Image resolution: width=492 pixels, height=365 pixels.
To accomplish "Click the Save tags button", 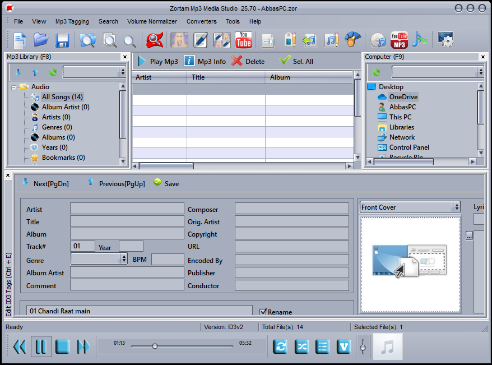I will click(166, 183).
